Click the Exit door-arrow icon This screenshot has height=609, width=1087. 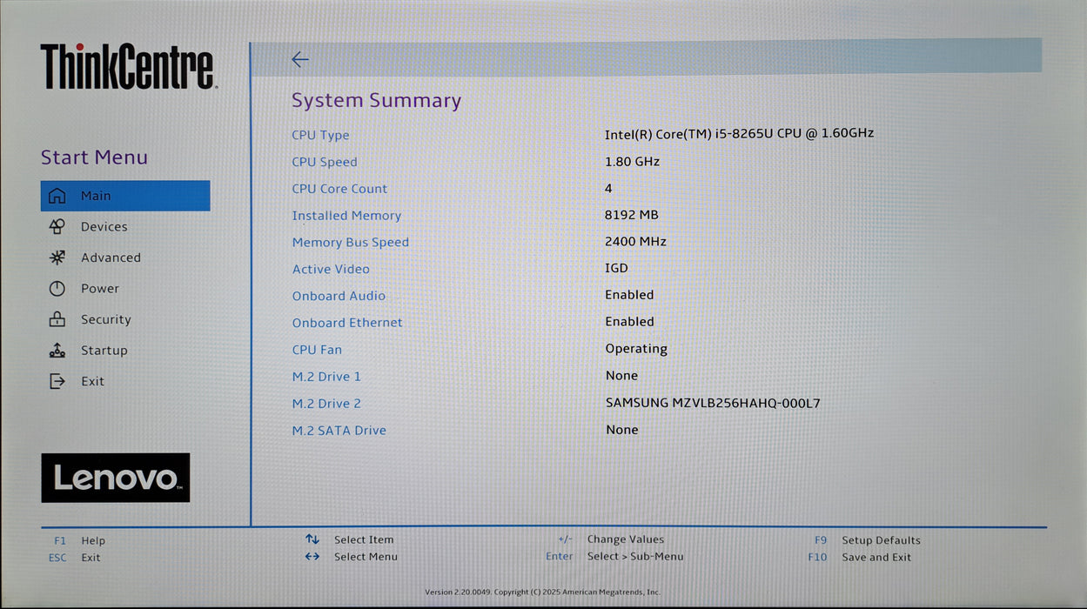[57, 381]
